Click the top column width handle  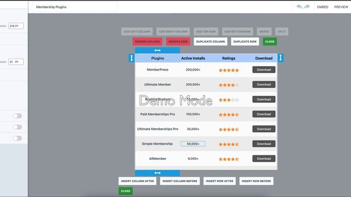[157, 50]
